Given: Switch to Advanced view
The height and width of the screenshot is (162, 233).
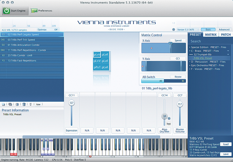Looking at the screenshot, I should coord(224,30).
